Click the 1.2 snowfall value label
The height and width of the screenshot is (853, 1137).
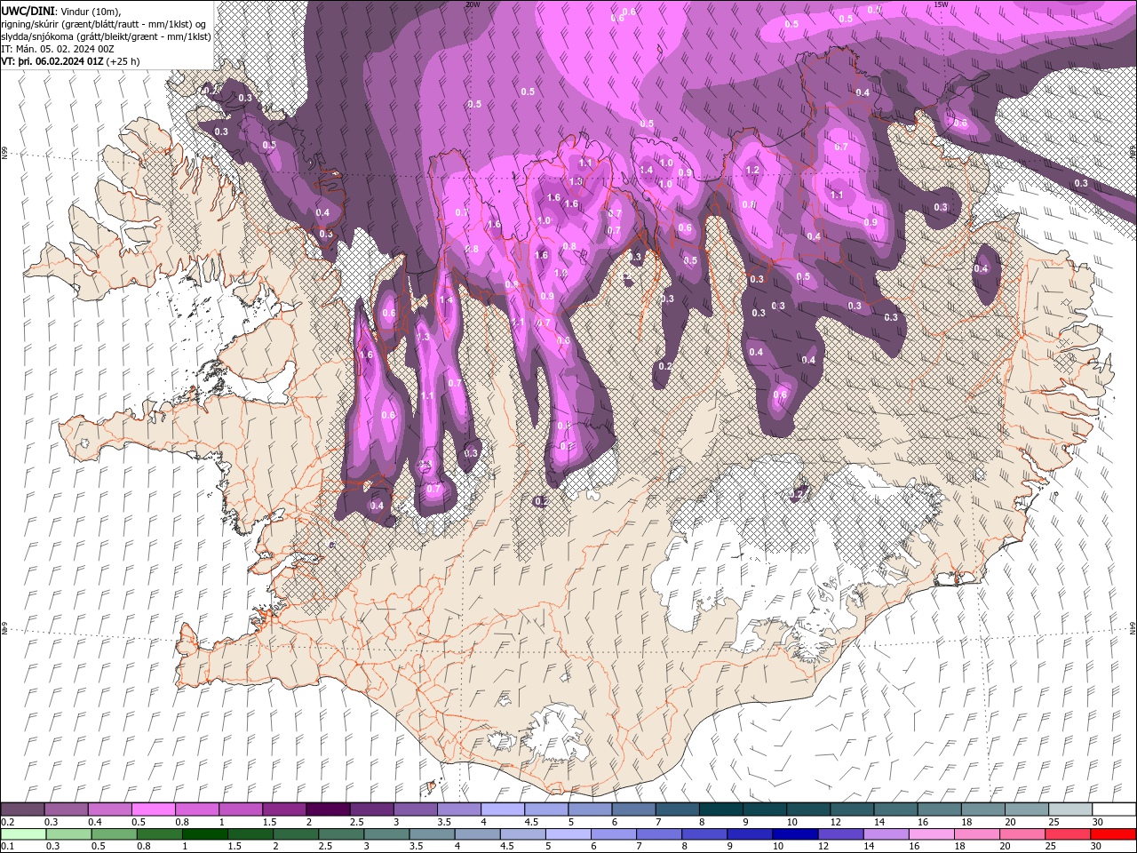point(753,171)
